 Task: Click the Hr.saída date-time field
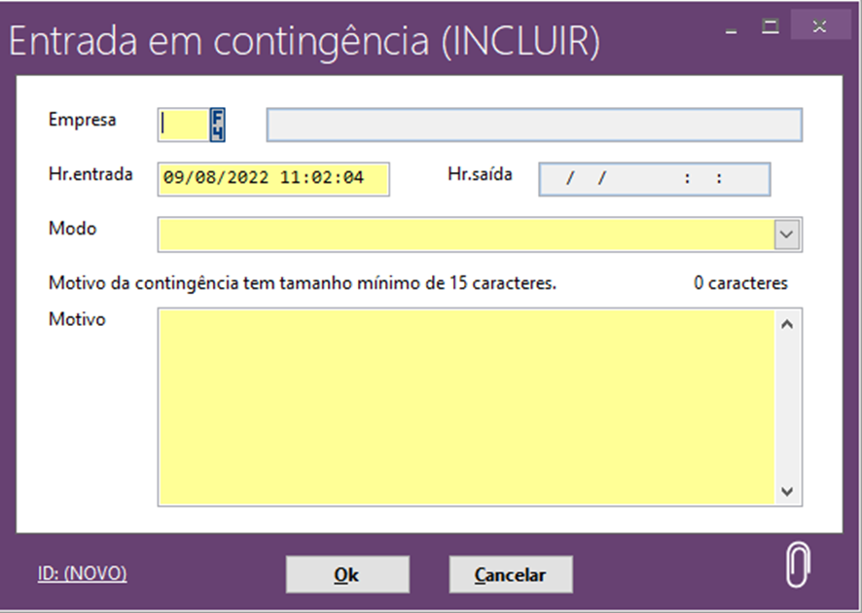click(654, 179)
